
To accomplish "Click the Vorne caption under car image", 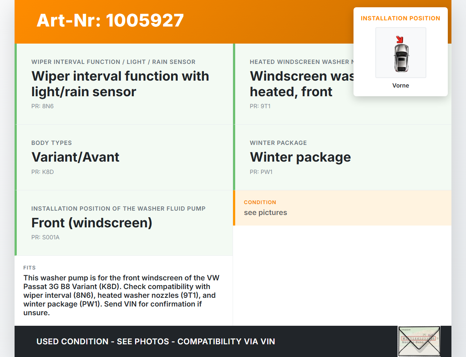I will click(x=400, y=85).
